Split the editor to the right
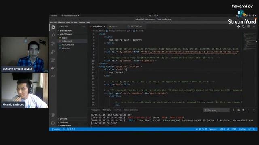This screenshot has height=145, width=259. pyautogui.click(x=248, y=26)
